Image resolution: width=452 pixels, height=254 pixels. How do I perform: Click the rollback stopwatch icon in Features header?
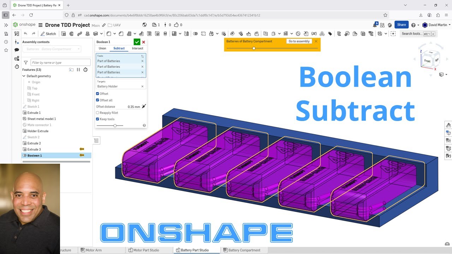(x=85, y=70)
